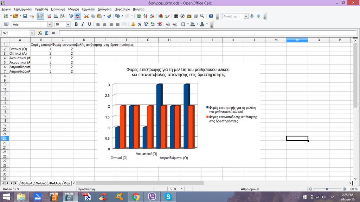The image size is (360, 202).
Task: Click the Cut scissors icon
Action: pyautogui.click(x=86, y=16)
